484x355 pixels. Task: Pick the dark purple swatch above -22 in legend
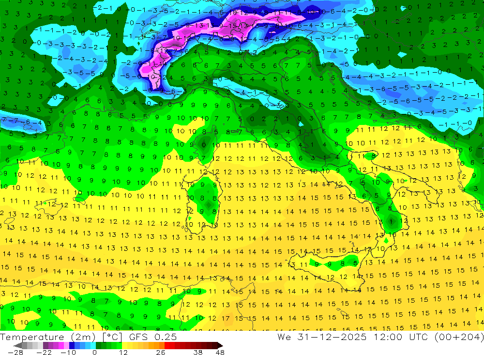(x=45, y=345)
